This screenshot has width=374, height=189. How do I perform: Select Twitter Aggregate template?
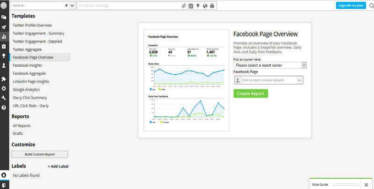click(27, 49)
